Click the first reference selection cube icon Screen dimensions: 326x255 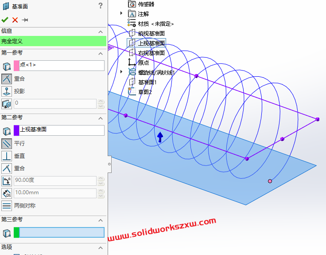click(7, 67)
